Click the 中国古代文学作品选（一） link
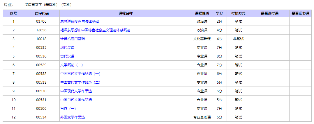Viewport: 314px width, 124px height. click(x=80, y=74)
